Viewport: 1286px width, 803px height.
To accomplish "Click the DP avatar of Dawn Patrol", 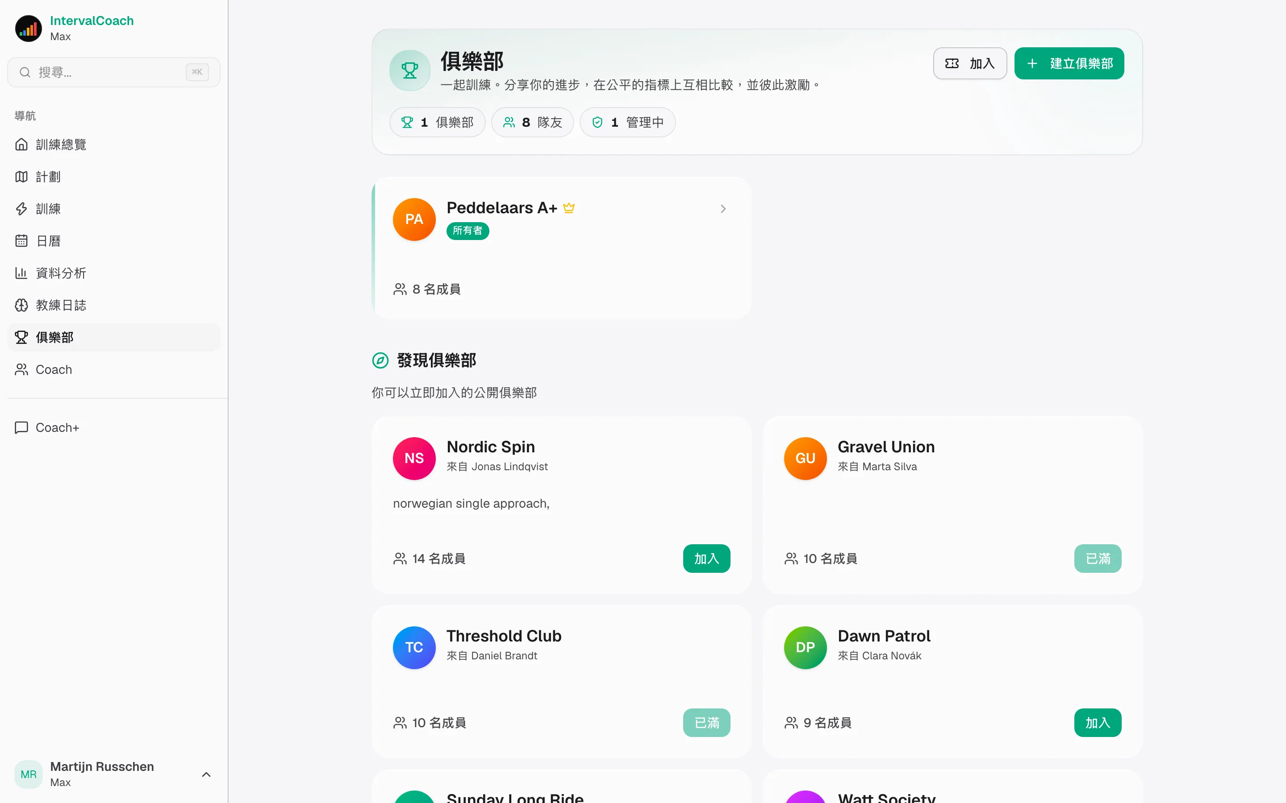I will pos(805,647).
